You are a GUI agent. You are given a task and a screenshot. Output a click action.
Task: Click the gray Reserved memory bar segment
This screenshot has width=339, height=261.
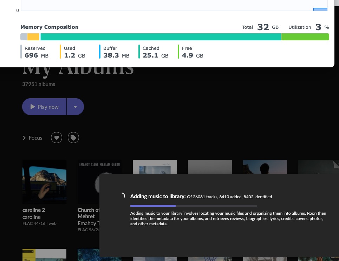(x=24, y=37)
